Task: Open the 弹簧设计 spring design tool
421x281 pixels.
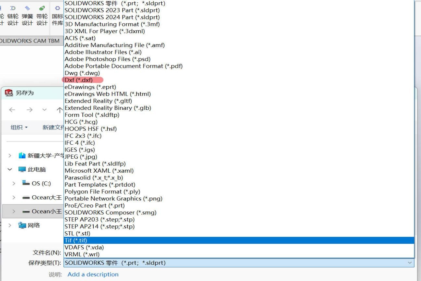Action: click(x=27, y=15)
